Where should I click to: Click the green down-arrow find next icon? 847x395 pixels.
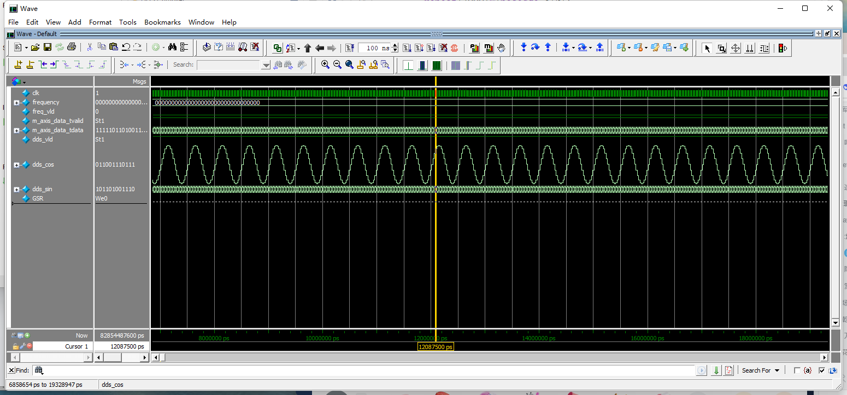coord(716,370)
